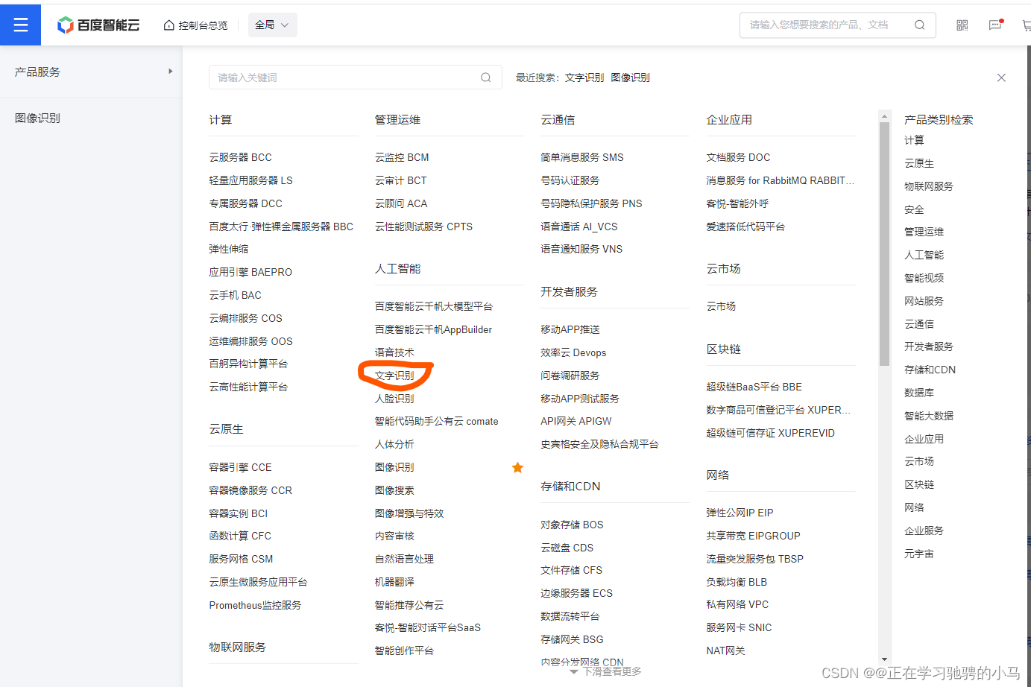Open 对象存储 BOS
The height and width of the screenshot is (687, 1031).
click(572, 525)
